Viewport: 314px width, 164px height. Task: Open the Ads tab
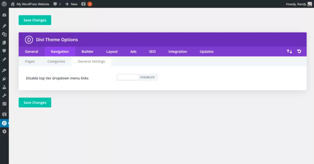[133, 51]
